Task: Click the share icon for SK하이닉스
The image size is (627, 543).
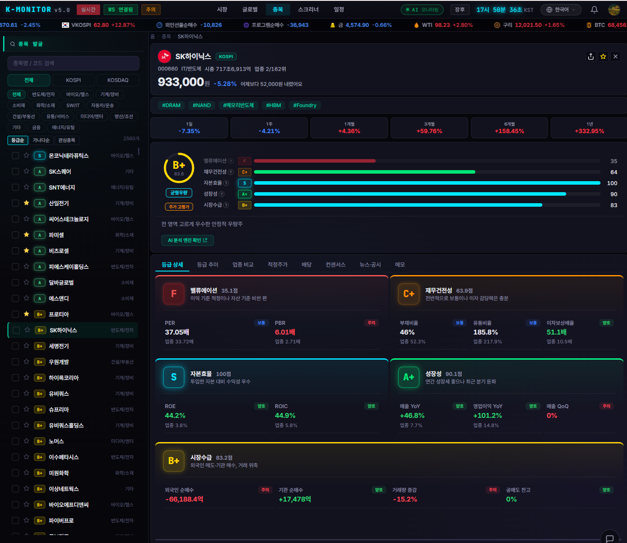Action: pyautogui.click(x=591, y=56)
